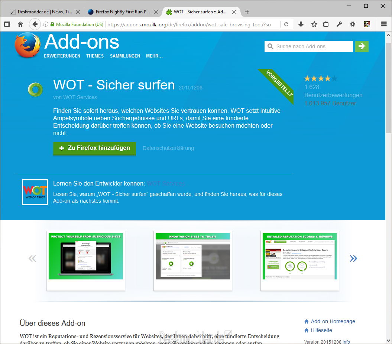This screenshot has height=344, width=392.
Task: Click the 1.013.957 Benutzer count
Action: 330,104
